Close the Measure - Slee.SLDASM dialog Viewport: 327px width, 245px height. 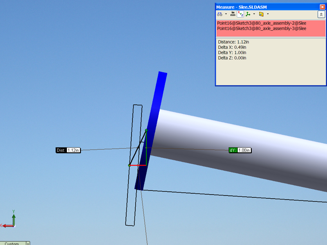[x=323, y=7]
